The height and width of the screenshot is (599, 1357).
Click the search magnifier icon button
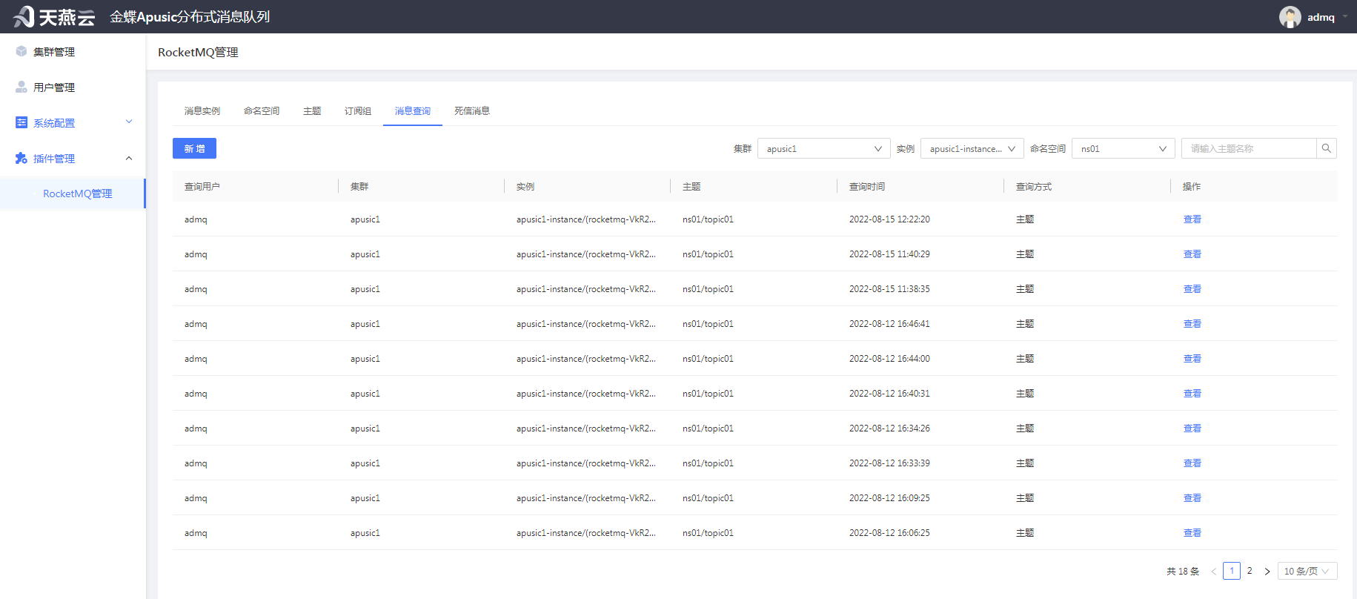(x=1327, y=148)
